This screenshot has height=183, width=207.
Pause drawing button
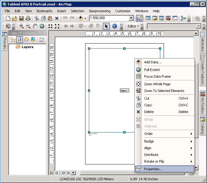(x=68, y=173)
